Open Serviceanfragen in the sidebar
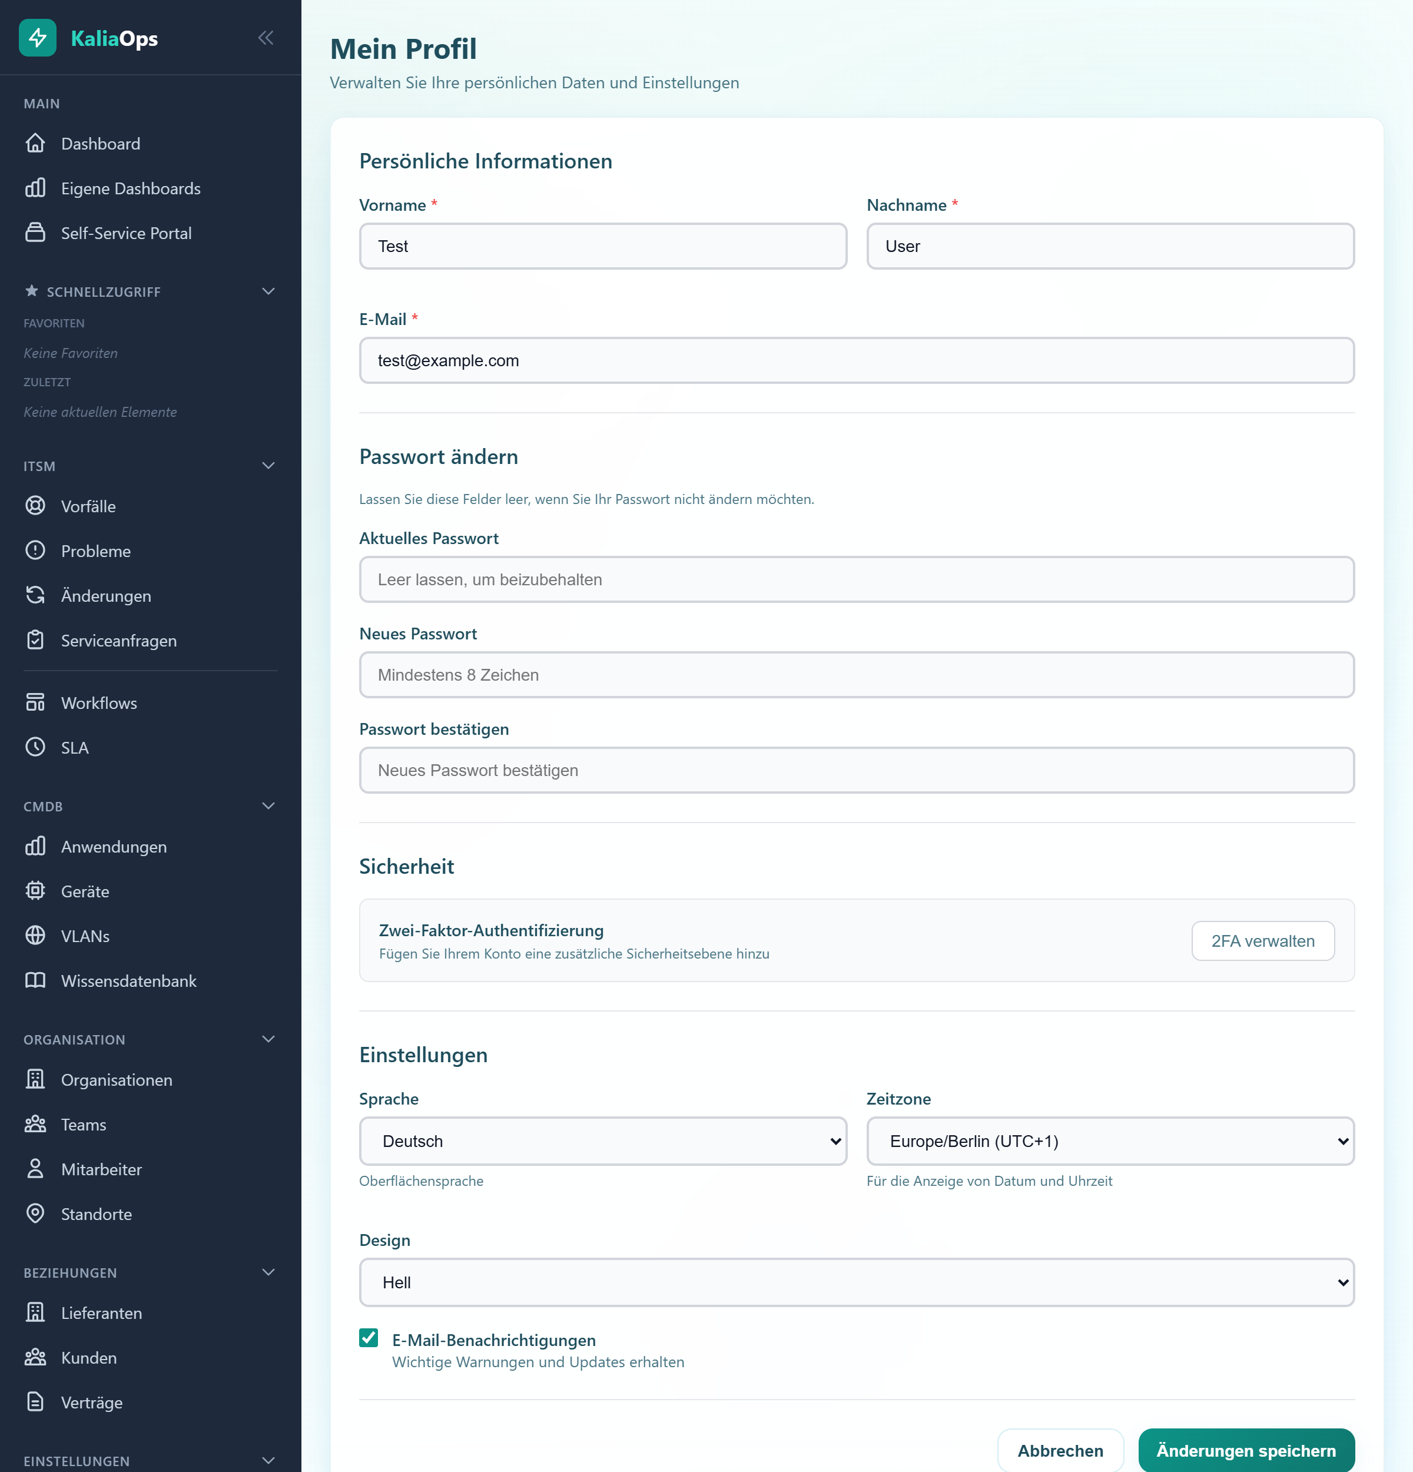1413x1472 pixels. [118, 641]
